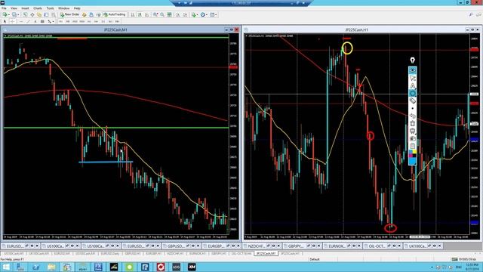Open the arrows objects dropdown

50,22
